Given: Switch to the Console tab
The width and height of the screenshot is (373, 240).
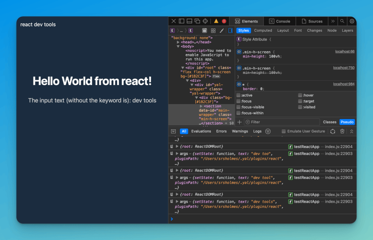Looking at the screenshot, I should click(x=279, y=21).
